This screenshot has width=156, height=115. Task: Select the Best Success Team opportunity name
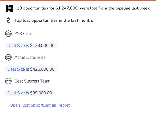click(x=32, y=81)
